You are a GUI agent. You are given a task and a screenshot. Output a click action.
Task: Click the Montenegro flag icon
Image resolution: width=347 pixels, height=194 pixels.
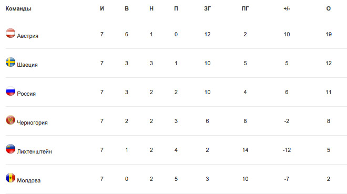(x=11, y=120)
